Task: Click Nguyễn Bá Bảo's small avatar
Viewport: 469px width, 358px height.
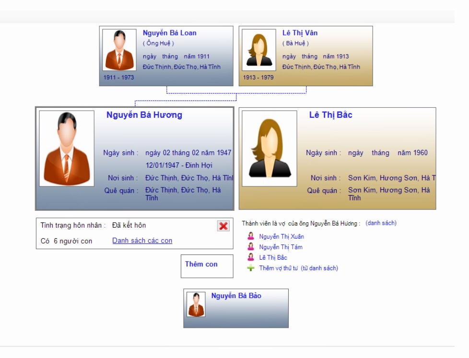Action: coord(196,304)
